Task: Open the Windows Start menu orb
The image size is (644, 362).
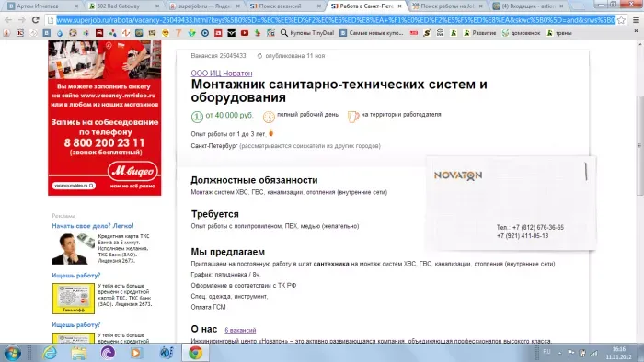Action: point(12,353)
